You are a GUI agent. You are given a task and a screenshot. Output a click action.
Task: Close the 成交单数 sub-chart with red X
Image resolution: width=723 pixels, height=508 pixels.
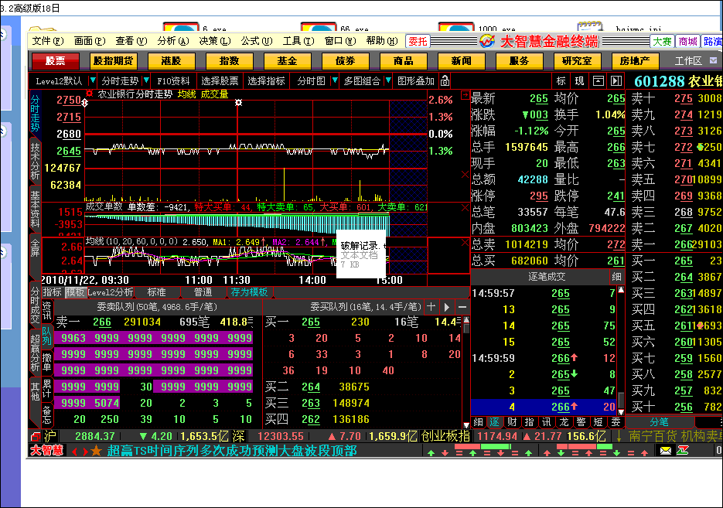(465, 208)
